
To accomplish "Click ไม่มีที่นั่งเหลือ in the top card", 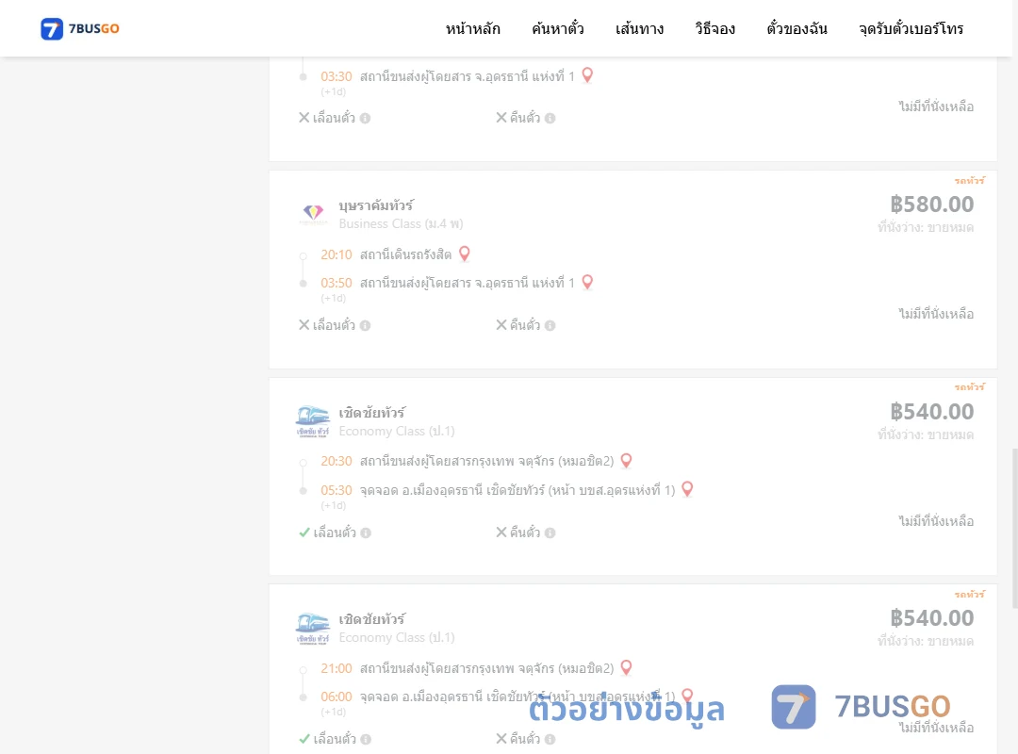I will (936, 107).
